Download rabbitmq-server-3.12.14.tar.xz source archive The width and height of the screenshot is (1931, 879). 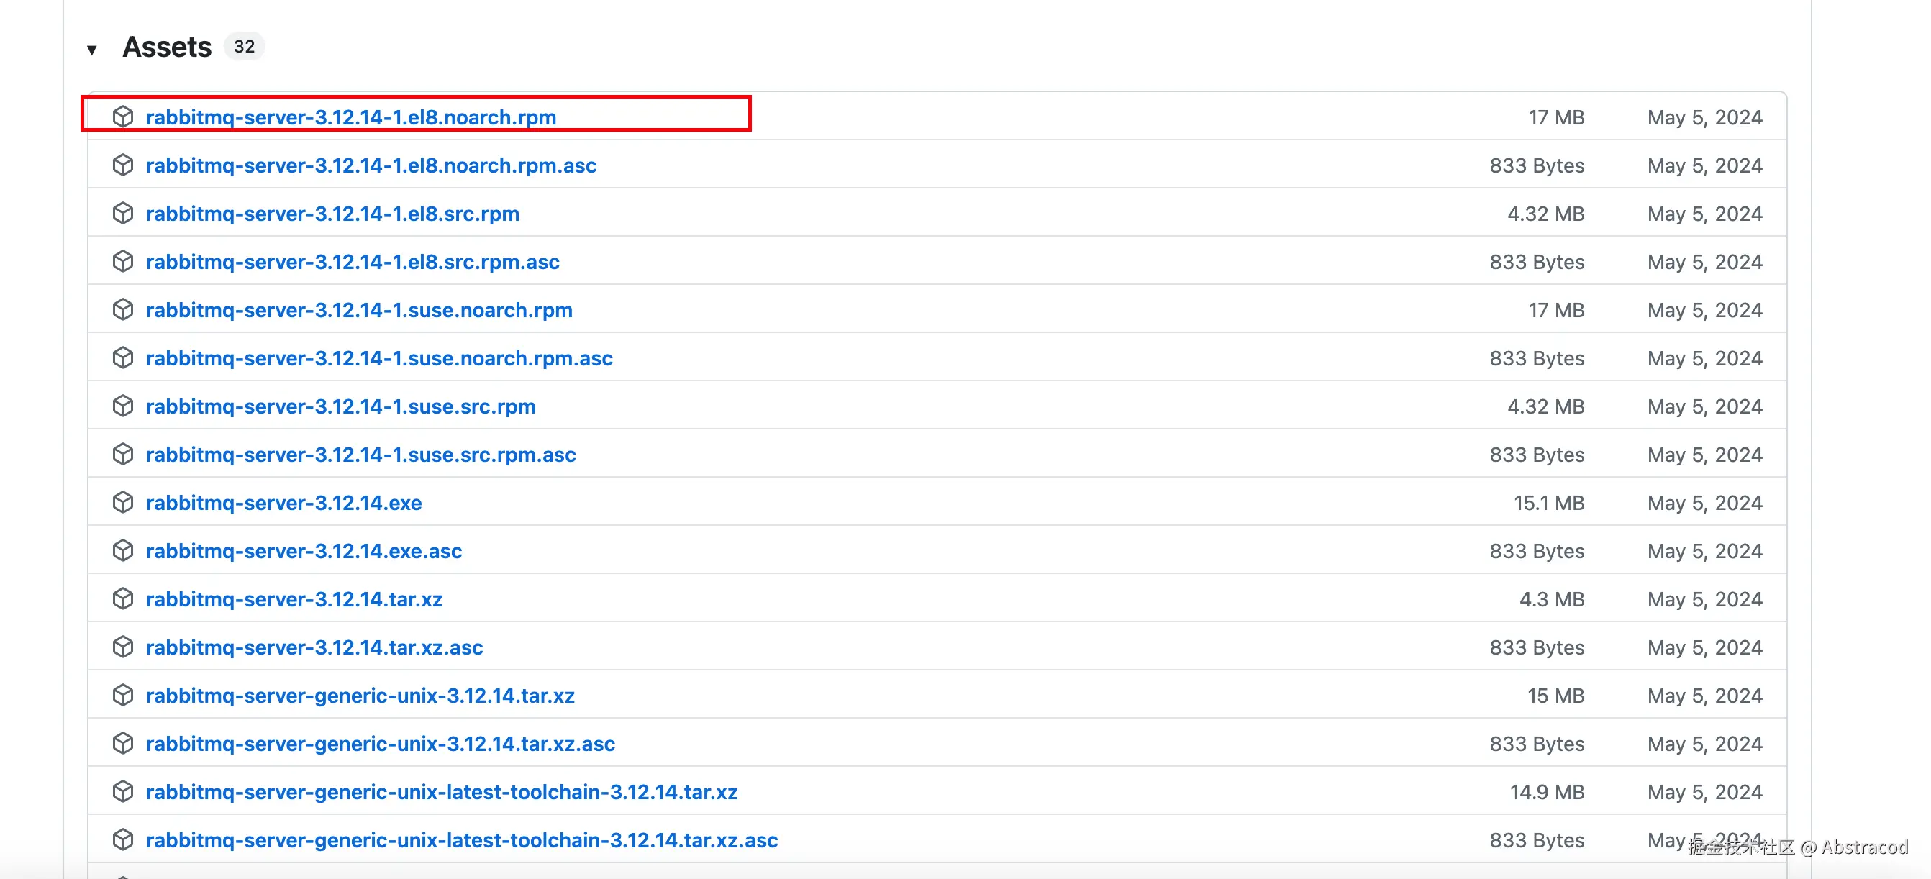click(x=294, y=599)
